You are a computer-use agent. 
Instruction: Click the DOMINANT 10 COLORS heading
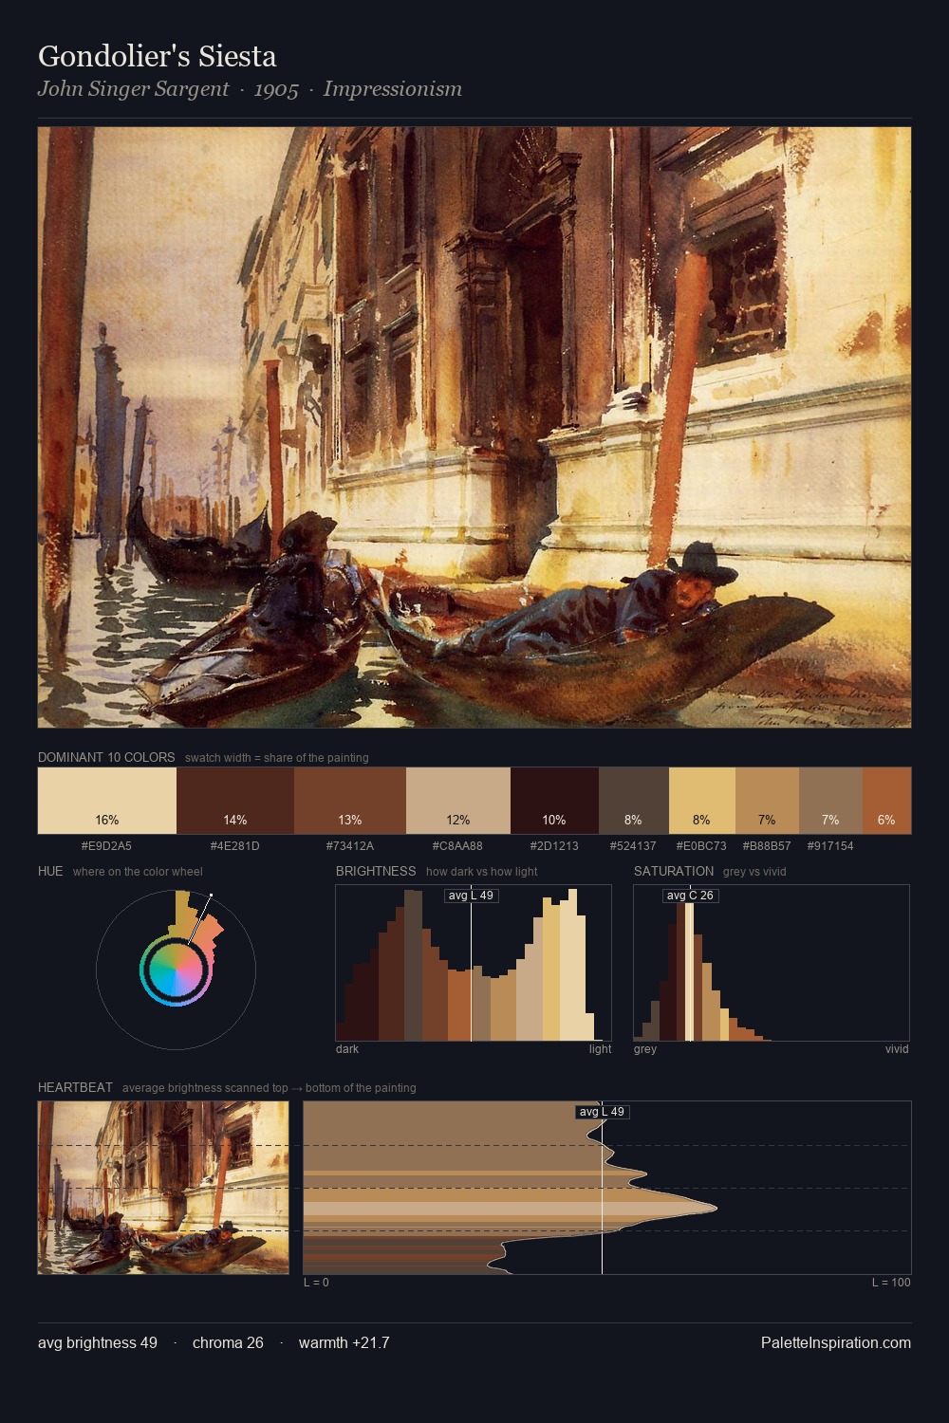[x=106, y=757]
